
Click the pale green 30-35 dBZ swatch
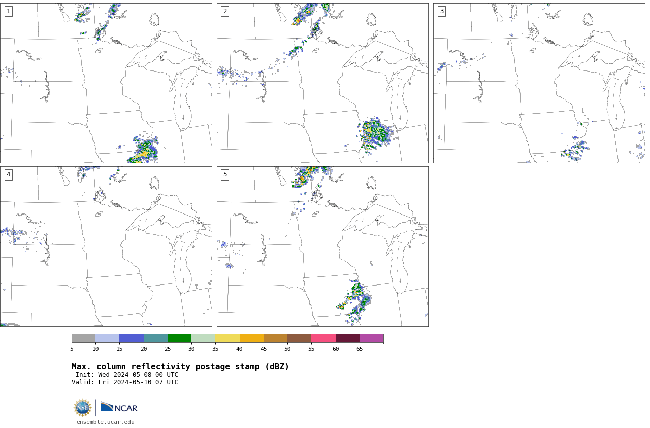tap(203, 338)
